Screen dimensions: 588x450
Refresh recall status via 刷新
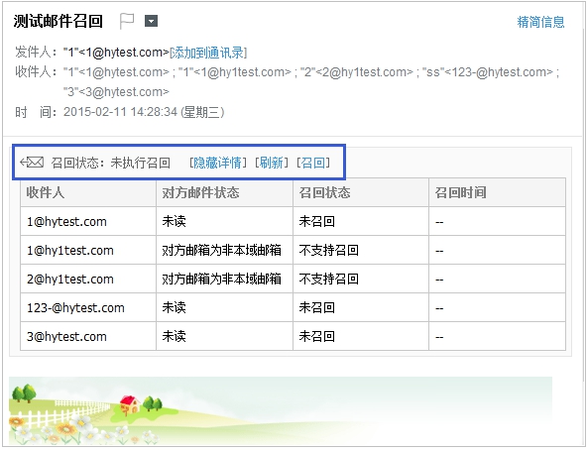[272, 163]
